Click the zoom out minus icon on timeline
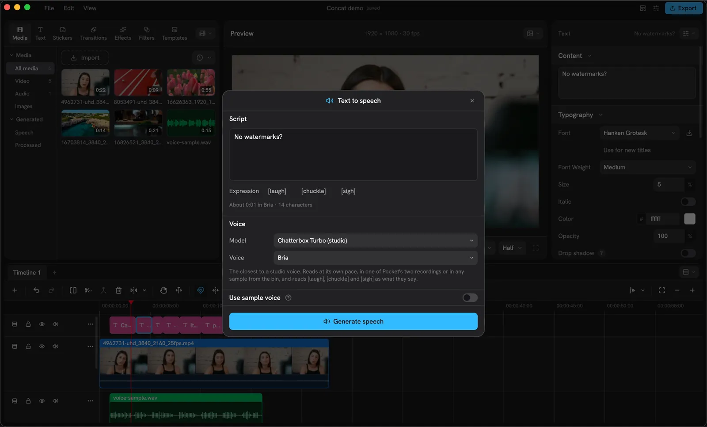The width and height of the screenshot is (707, 427). (x=677, y=290)
